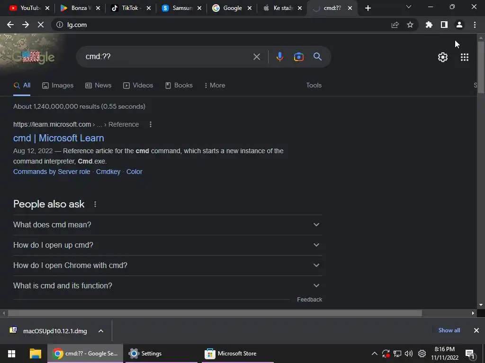Expand What does cmd mean question
This screenshot has width=485, height=363.
[x=168, y=225]
